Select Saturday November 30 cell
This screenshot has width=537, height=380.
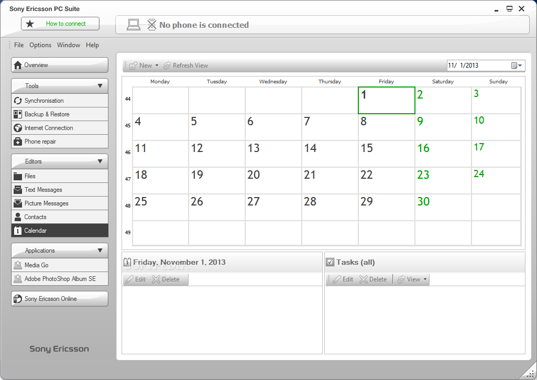coord(443,208)
